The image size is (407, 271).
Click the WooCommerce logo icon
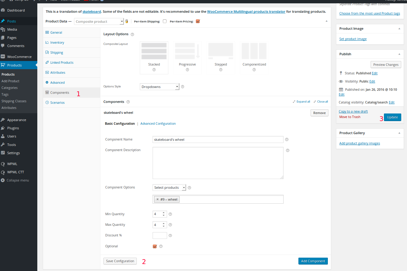[x=3, y=57]
